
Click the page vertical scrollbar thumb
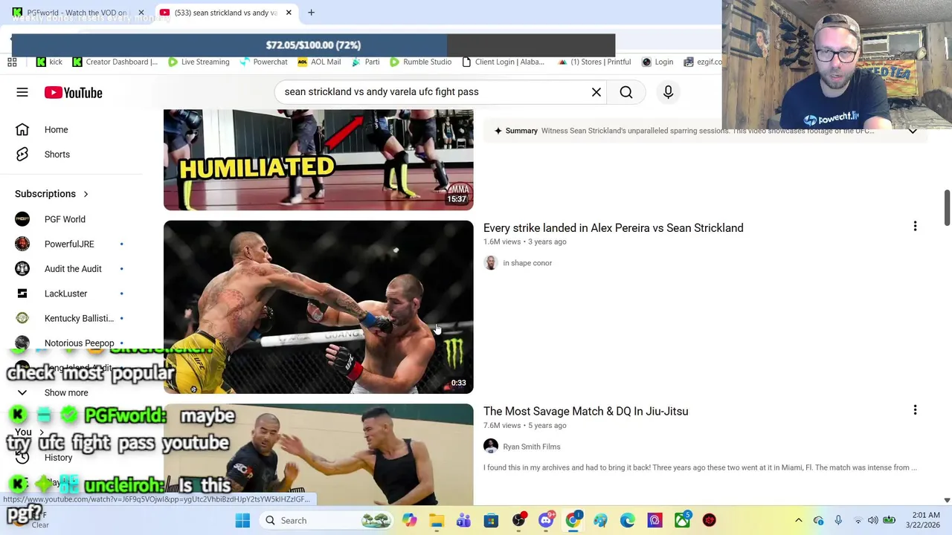pyautogui.click(x=947, y=207)
